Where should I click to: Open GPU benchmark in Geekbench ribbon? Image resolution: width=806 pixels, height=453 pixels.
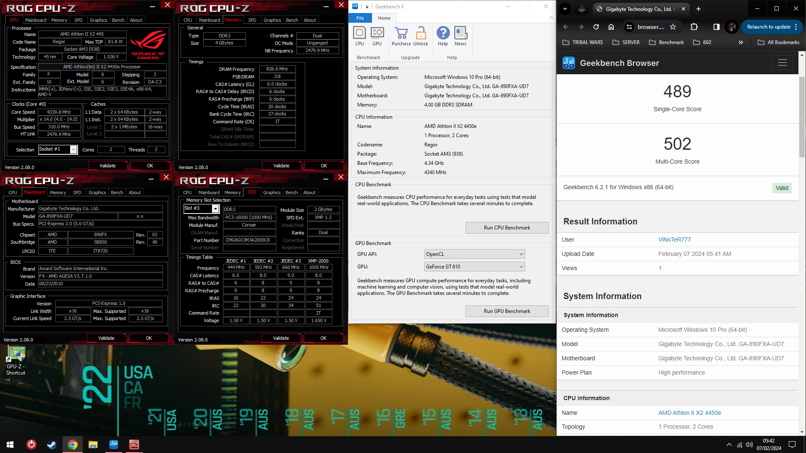(377, 36)
